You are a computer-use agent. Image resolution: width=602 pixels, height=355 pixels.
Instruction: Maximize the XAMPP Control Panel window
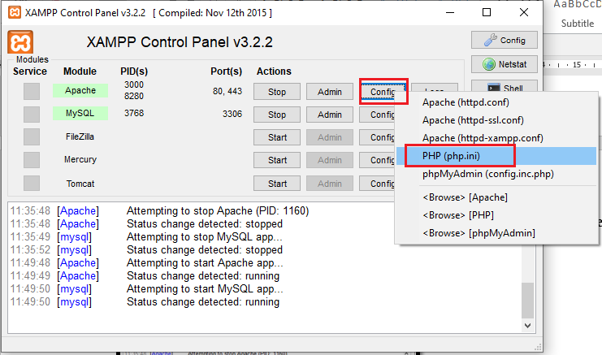pyautogui.click(x=487, y=12)
